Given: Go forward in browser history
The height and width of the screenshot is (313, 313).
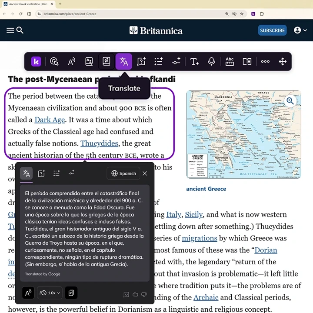Looking at the screenshot, I should pyautogui.click(x=12, y=14).
